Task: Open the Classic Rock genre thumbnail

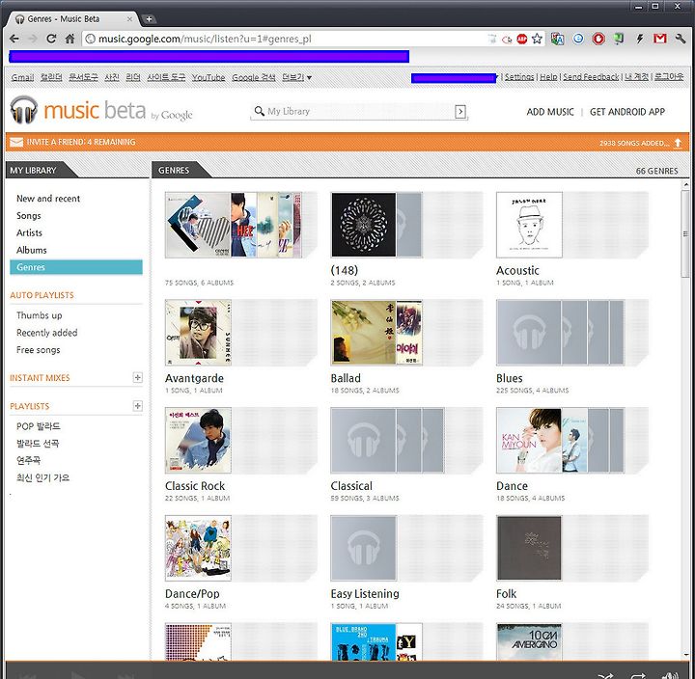Action: pyautogui.click(x=198, y=440)
